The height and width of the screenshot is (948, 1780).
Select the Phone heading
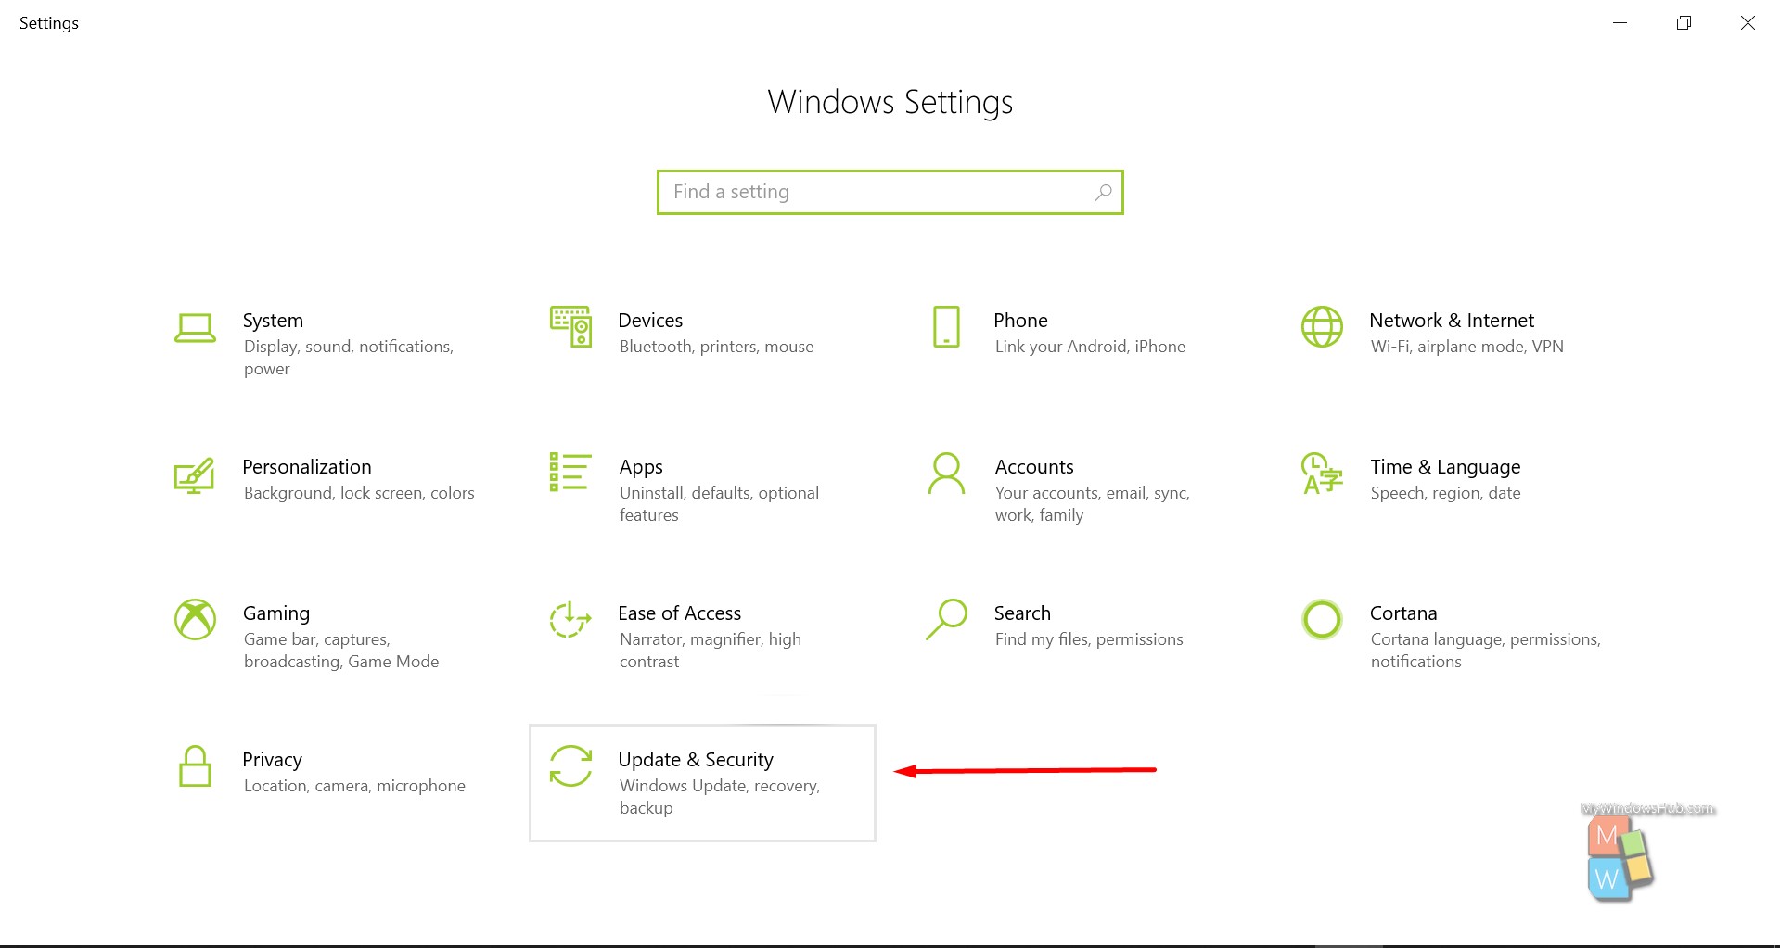1020,321
